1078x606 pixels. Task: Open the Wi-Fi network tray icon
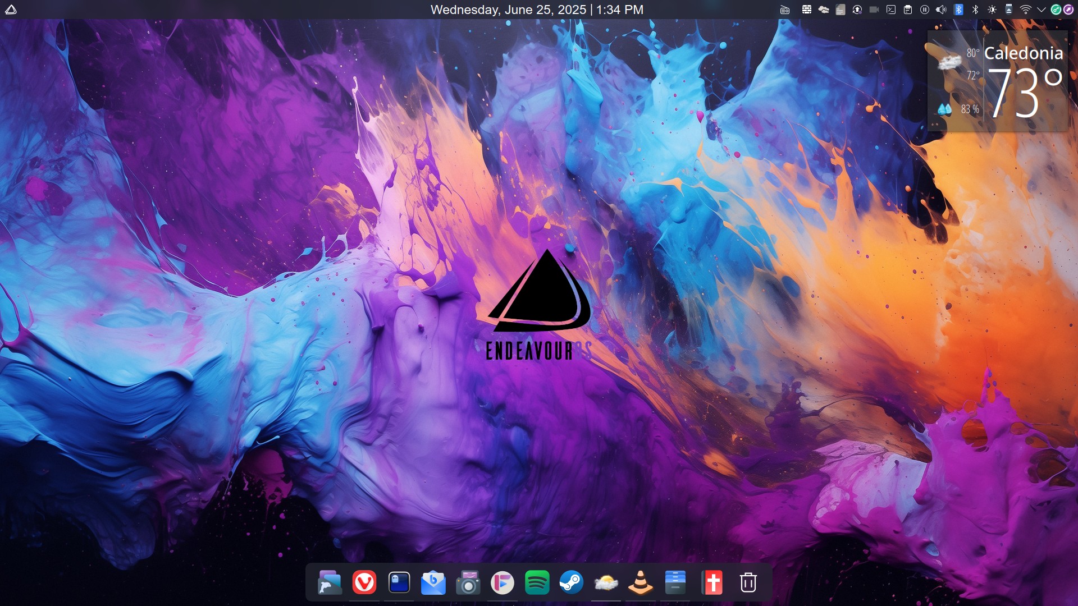pyautogui.click(x=1025, y=10)
